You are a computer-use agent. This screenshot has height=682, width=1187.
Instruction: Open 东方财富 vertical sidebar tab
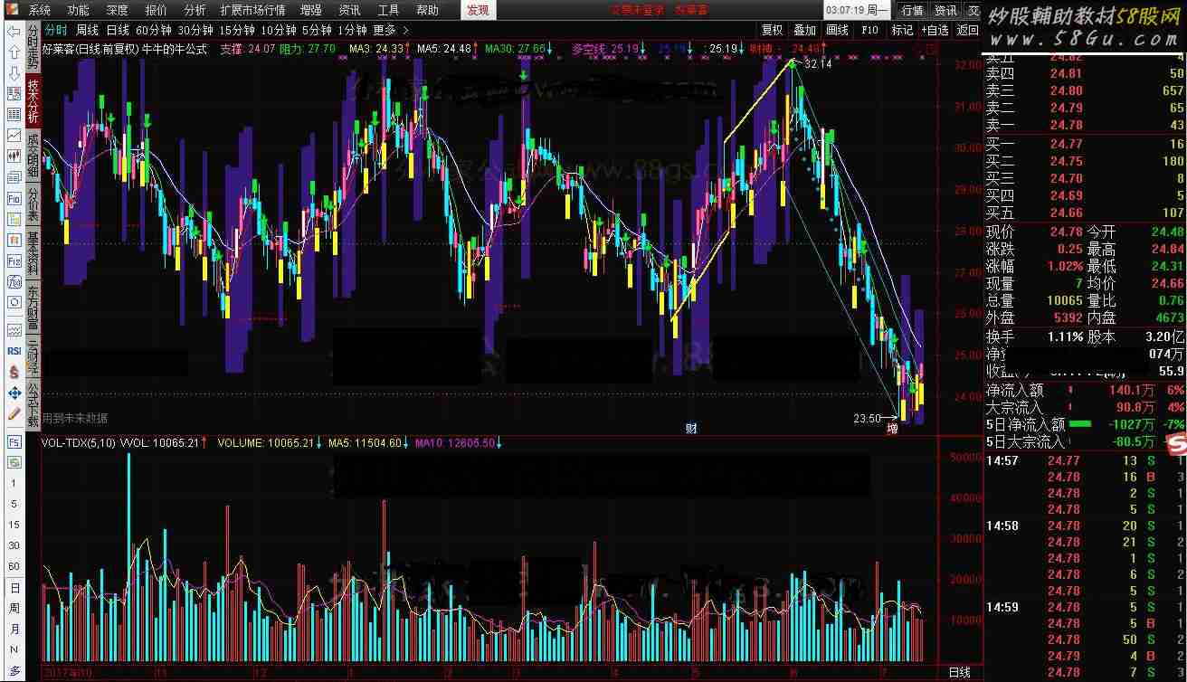[33, 308]
